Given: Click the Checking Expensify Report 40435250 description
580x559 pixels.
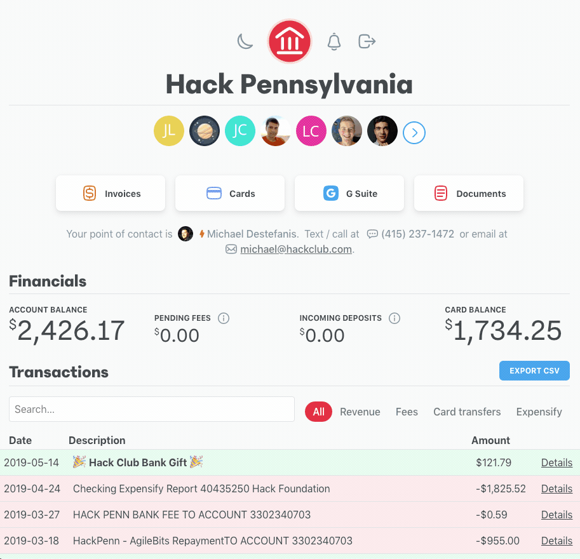Looking at the screenshot, I should [201, 488].
